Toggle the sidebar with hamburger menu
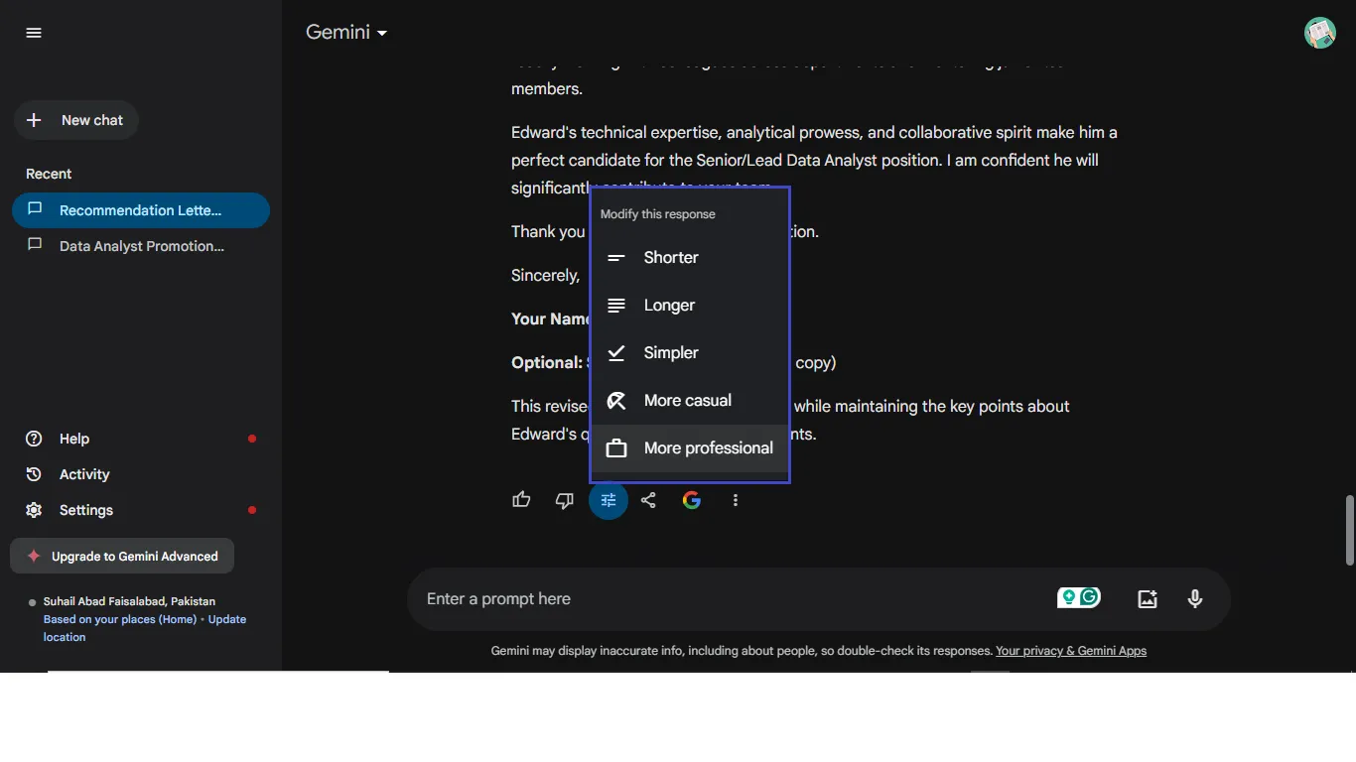The image size is (1356, 762). point(33,32)
